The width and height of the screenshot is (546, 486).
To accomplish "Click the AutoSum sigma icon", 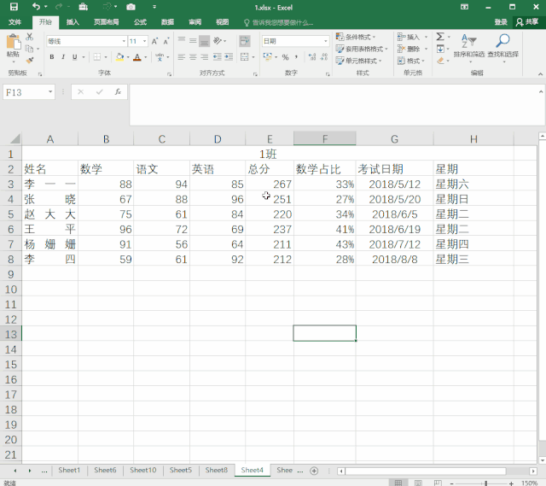I will pyautogui.click(x=440, y=37).
